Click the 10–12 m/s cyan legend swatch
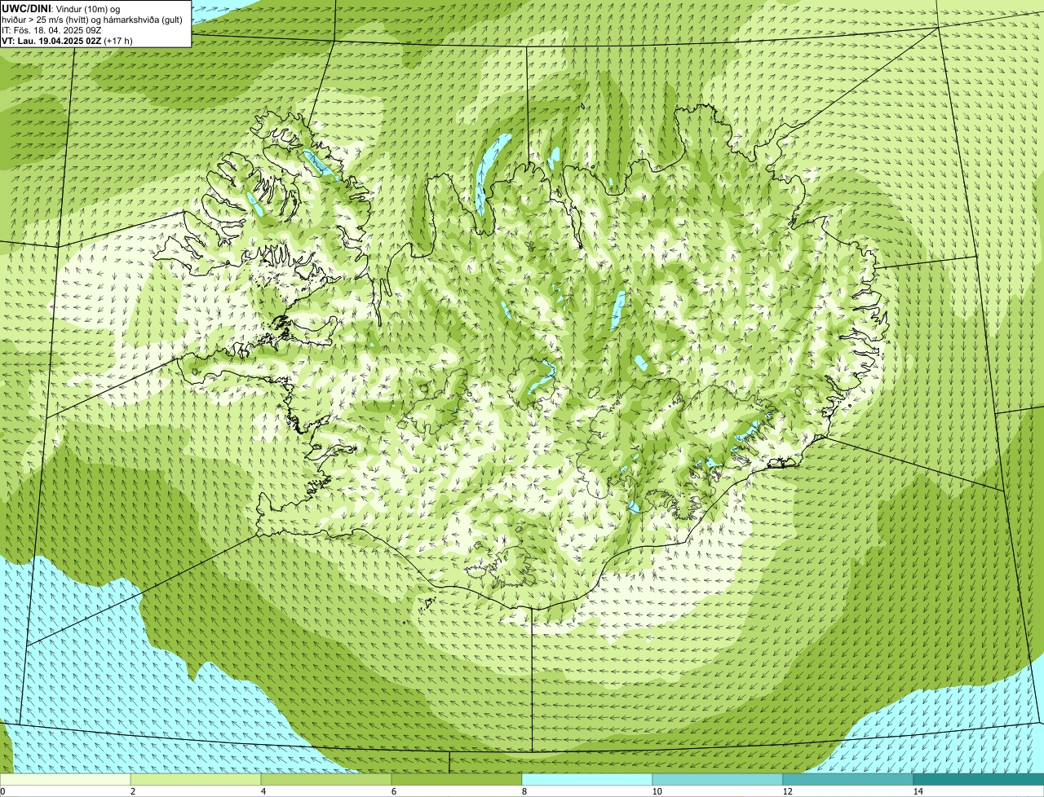Viewport: 1044px width, 797px height. click(x=718, y=779)
